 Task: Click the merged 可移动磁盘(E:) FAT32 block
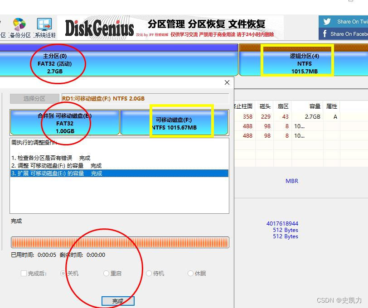(65, 123)
